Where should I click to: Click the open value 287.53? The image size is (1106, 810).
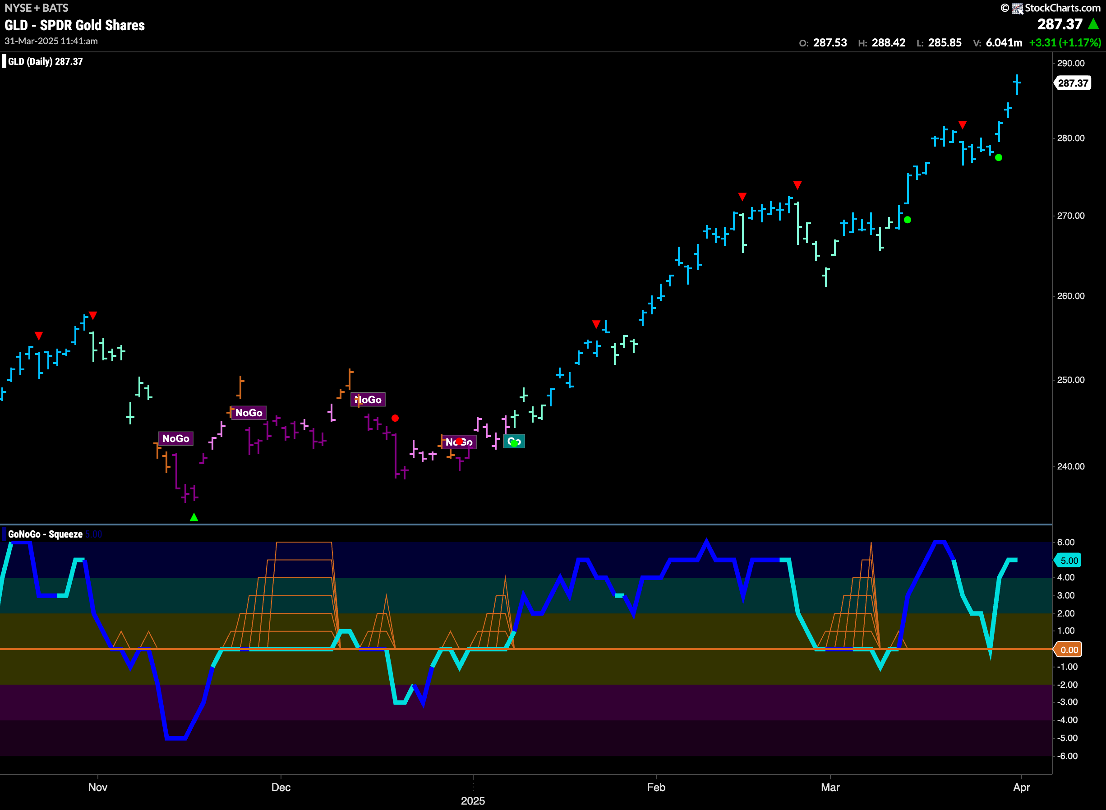coord(830,43)
